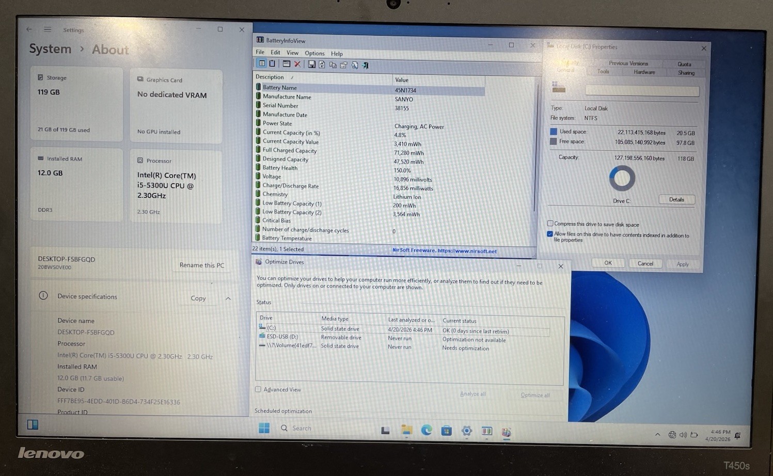The width and height of the screenshot is (773, 476).
Task: Switch to Settings app via taskbar gear
Action: pos(467,431)
